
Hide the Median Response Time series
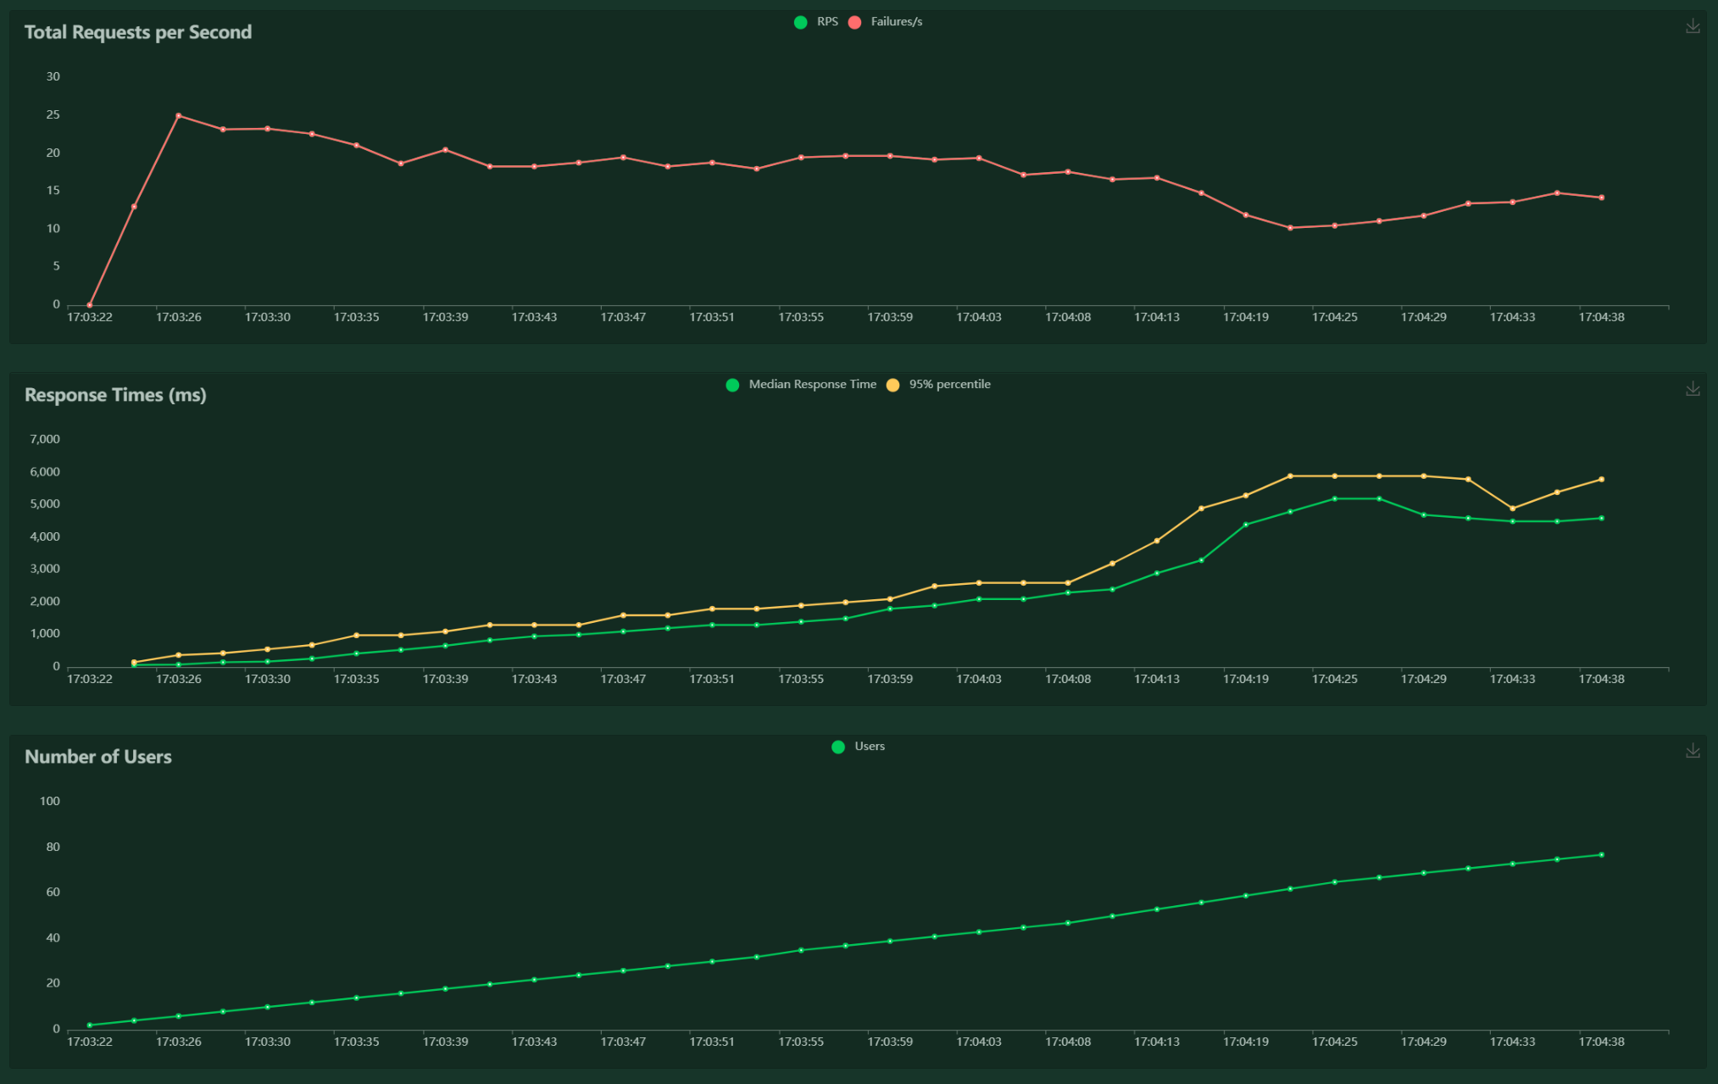click(812, 385)
